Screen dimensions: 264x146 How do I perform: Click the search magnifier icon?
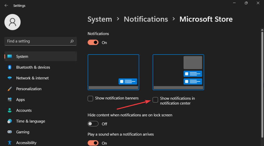[72, 41]
